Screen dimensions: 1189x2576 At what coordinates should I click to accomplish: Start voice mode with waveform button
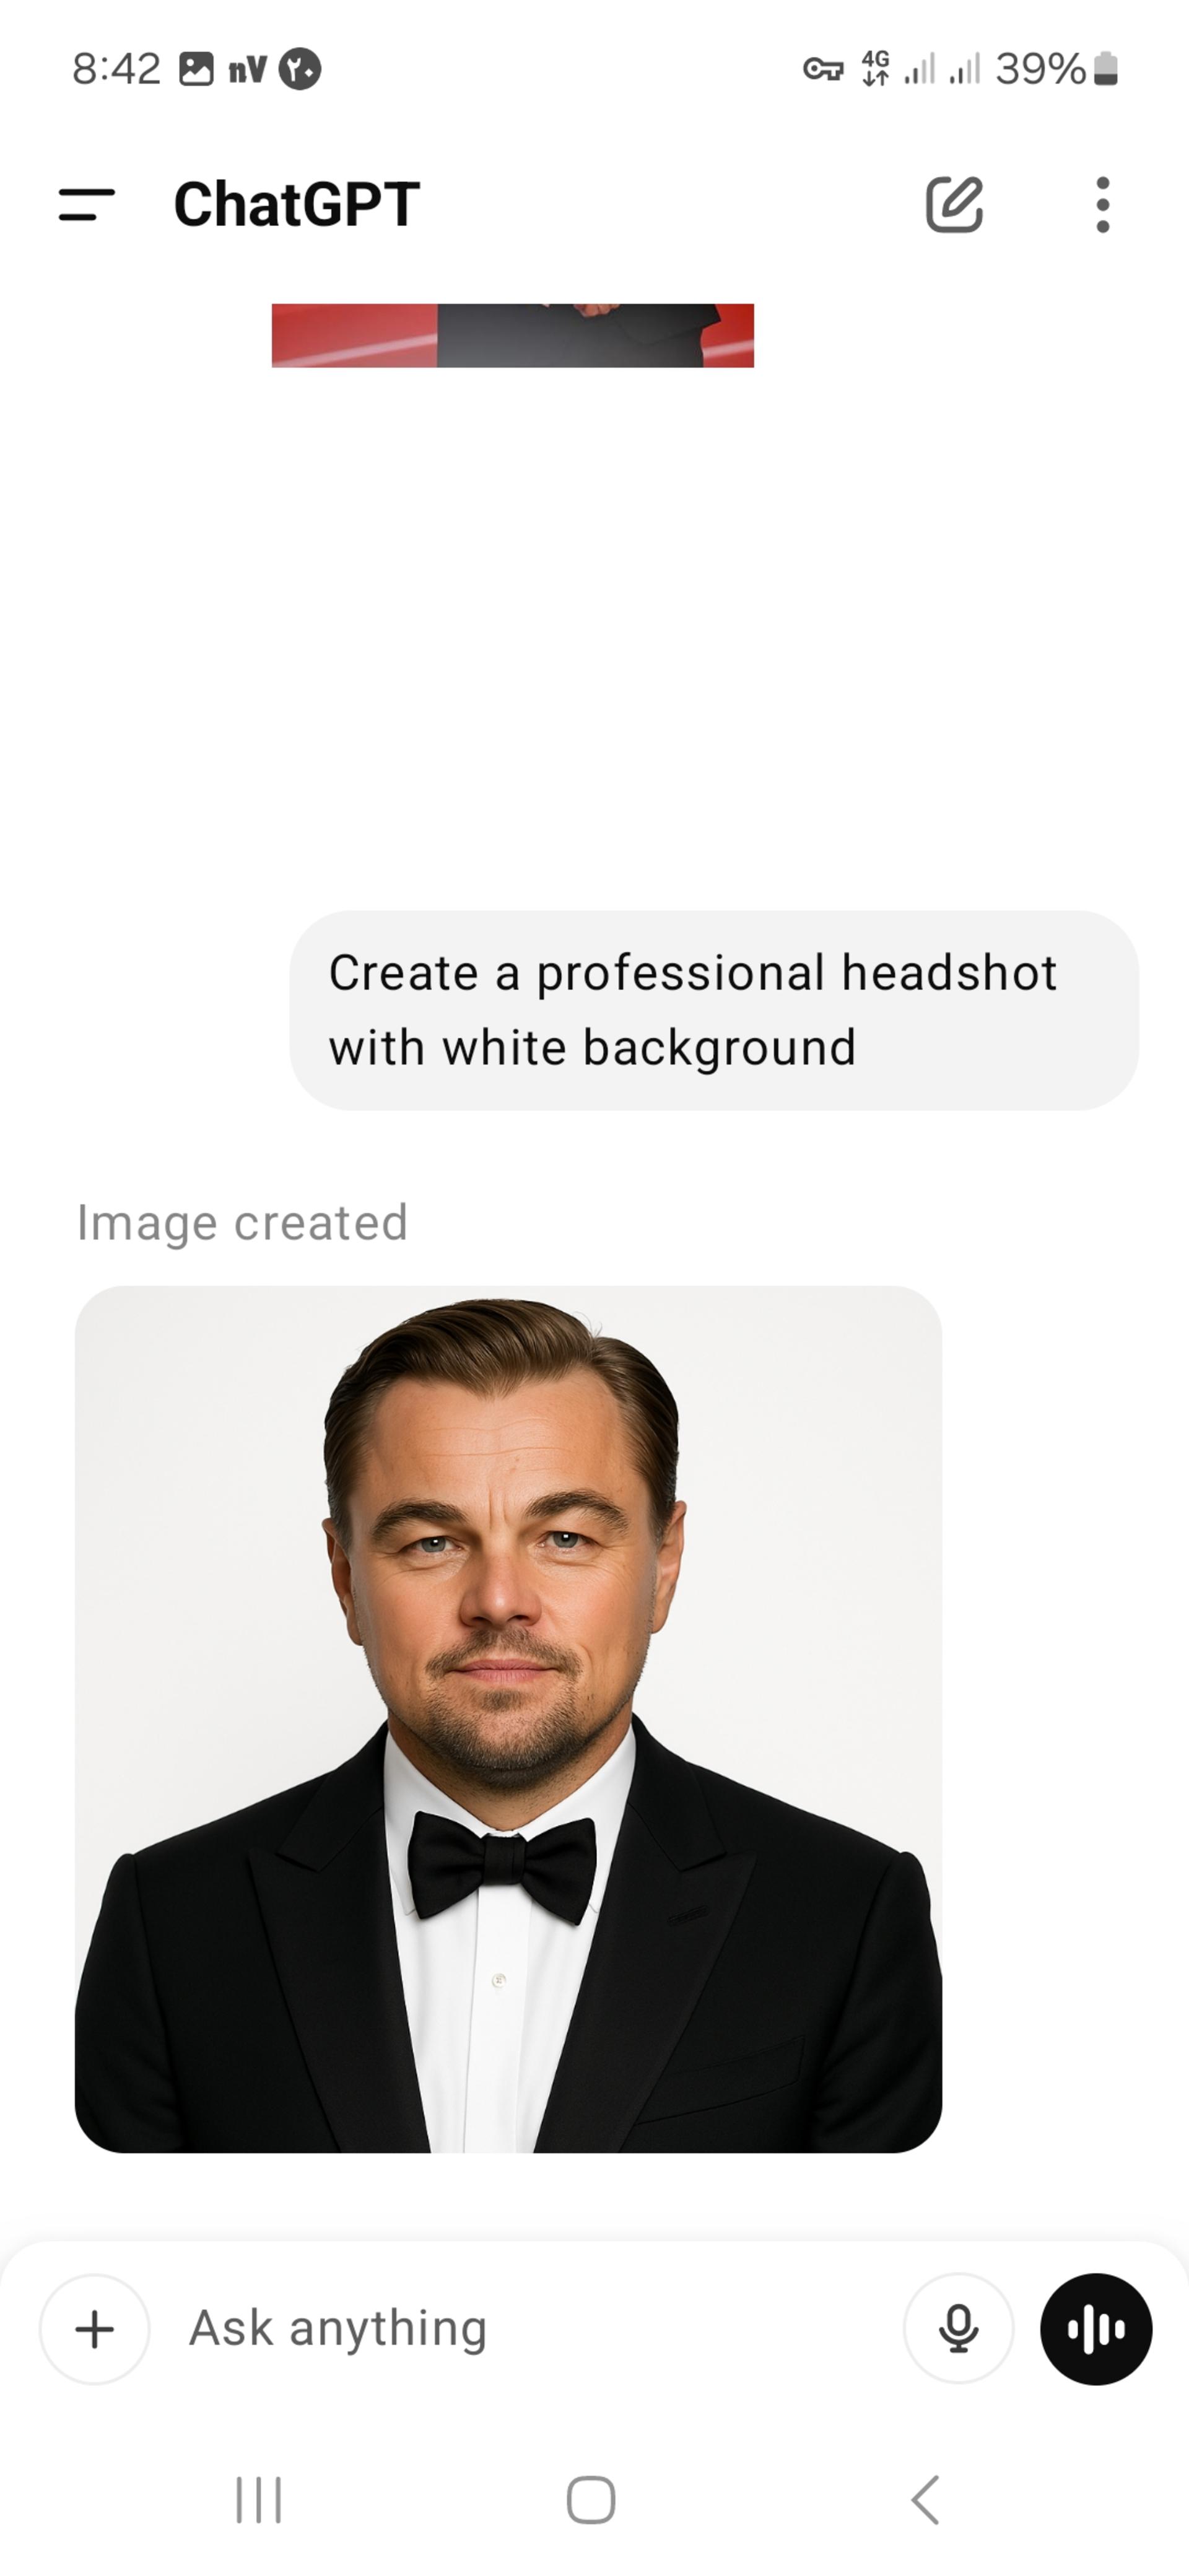click(x=1096, y=2329)
